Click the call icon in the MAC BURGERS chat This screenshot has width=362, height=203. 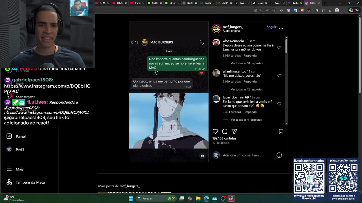(x=202, y=42)
